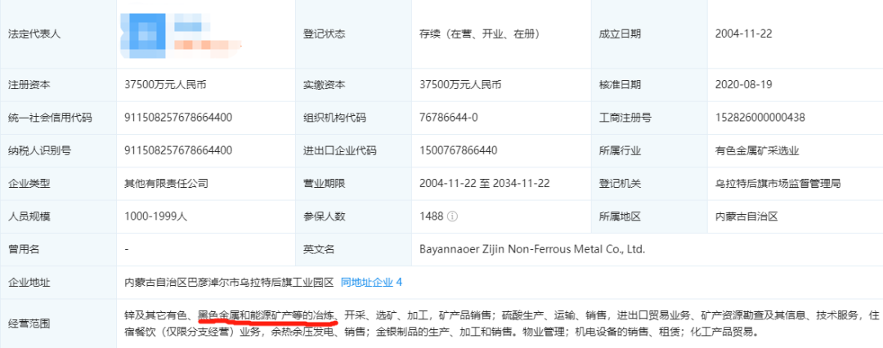Click the 法定代表人 label
883x348 pixels.
tap(34, 33)
